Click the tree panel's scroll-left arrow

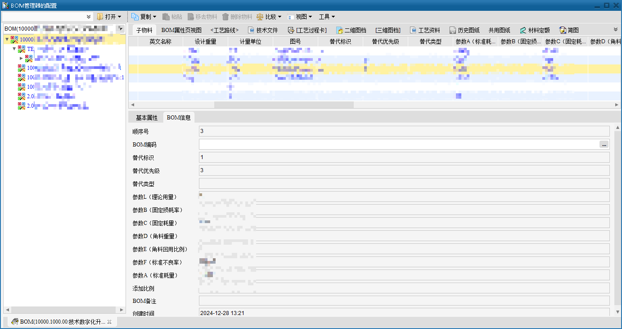pyautogui.click(x=7, y=310)
